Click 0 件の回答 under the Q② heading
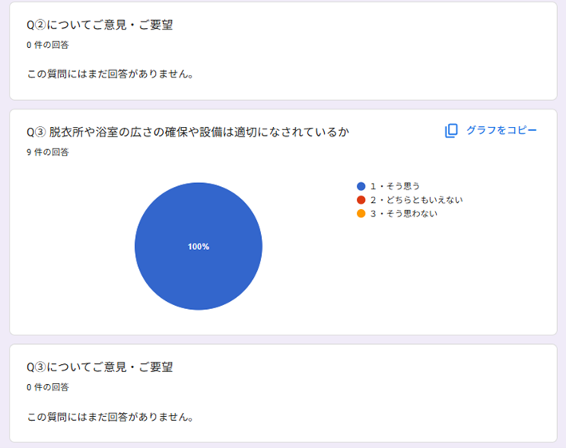 point(47,45)
